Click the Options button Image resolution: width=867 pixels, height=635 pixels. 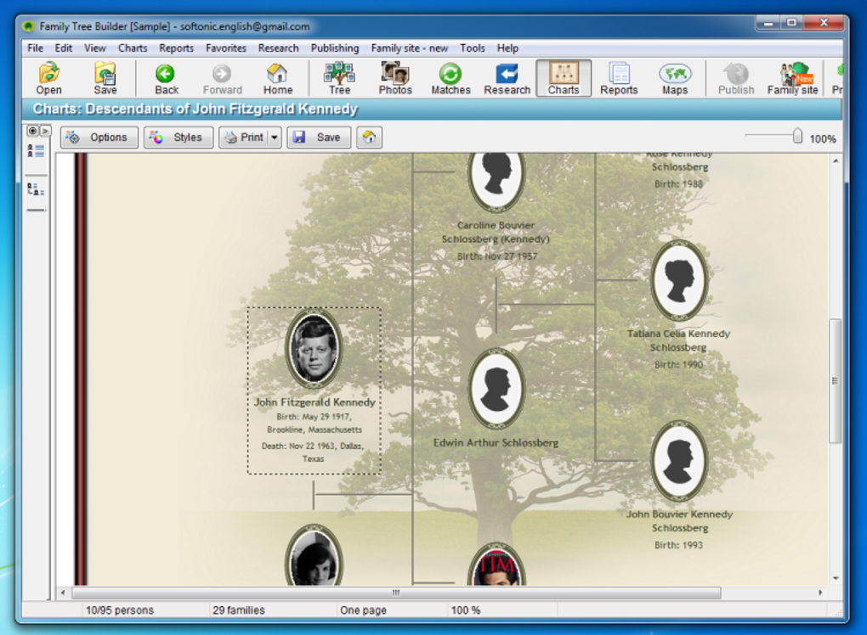click(99, 137)
